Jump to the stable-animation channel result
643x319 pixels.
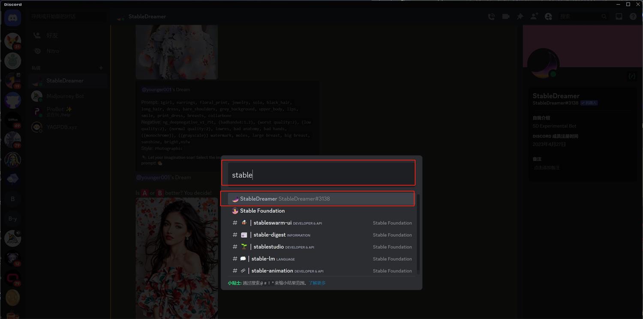321,271
